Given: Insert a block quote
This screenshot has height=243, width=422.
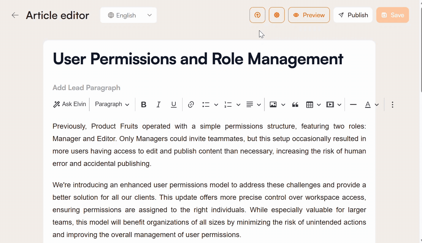Looking at the screenshot, I should (x=295, y=105).
